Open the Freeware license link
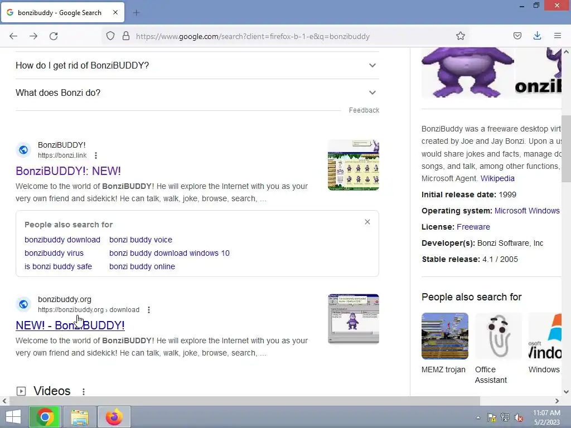This screenshot has height=428, width=571. pos(473,227)
